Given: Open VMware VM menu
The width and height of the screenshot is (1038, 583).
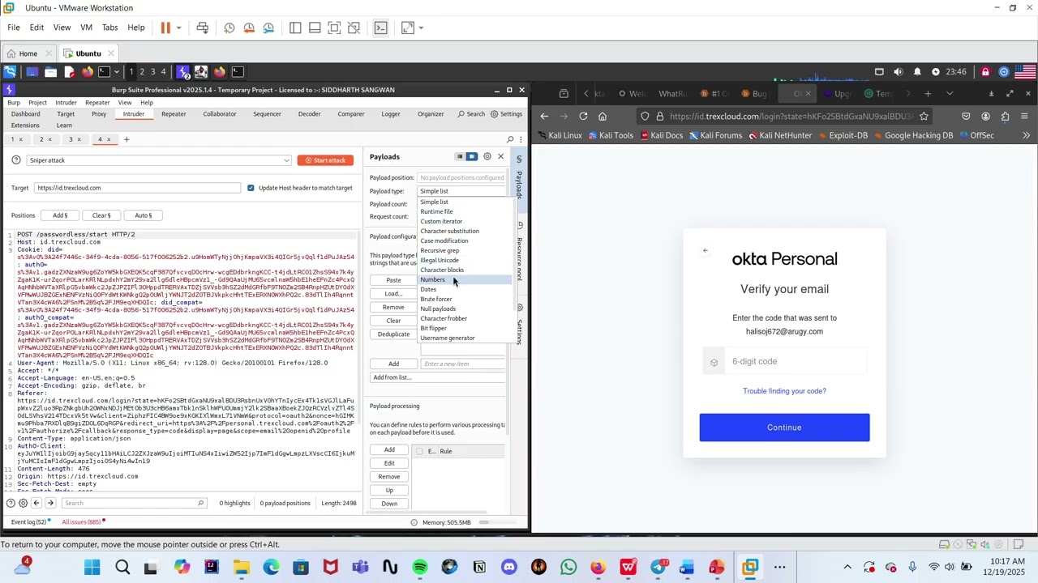Looking at the screenshot, I should [86, 28].
